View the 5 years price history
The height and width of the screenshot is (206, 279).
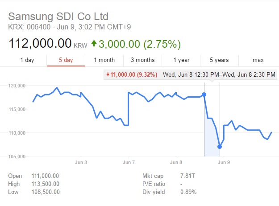coord(219,60)
